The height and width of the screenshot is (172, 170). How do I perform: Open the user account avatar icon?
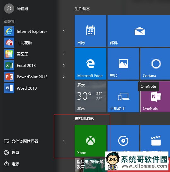click(x=9, y=9)
